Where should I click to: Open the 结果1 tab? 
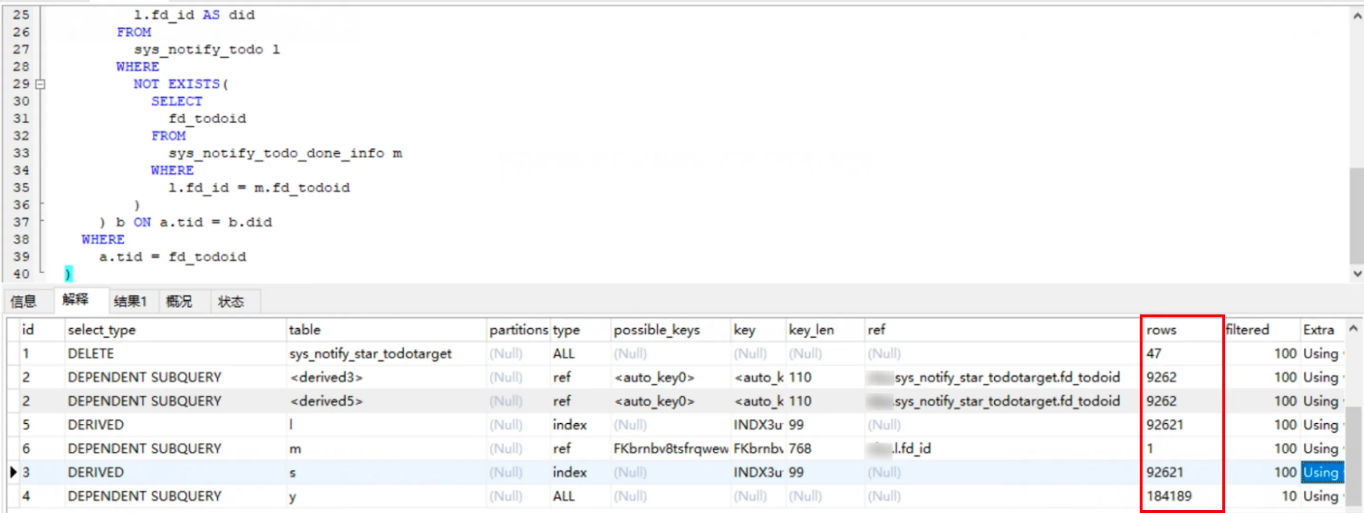point(130,301)
